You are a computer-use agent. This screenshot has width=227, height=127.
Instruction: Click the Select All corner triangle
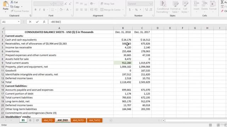pos(3,28)
